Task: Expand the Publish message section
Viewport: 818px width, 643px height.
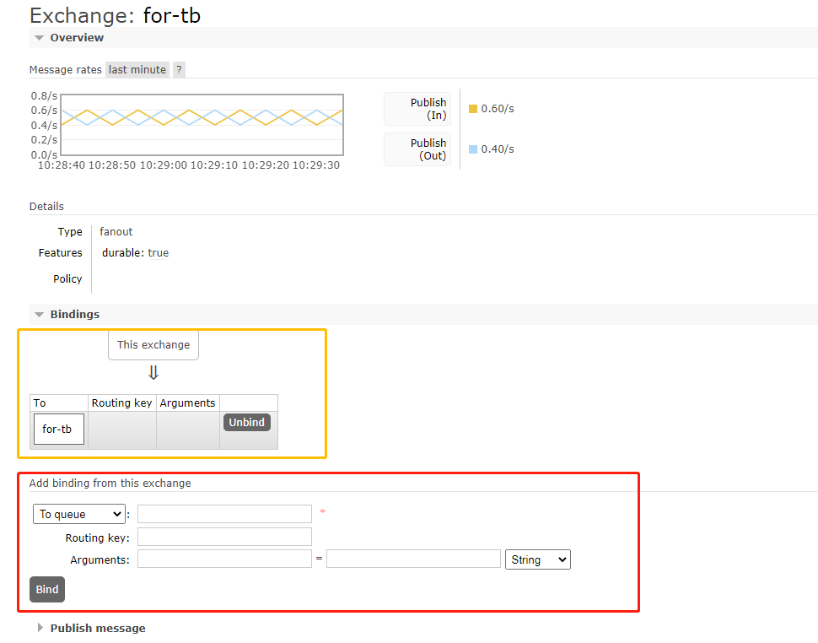Action: 98,628
